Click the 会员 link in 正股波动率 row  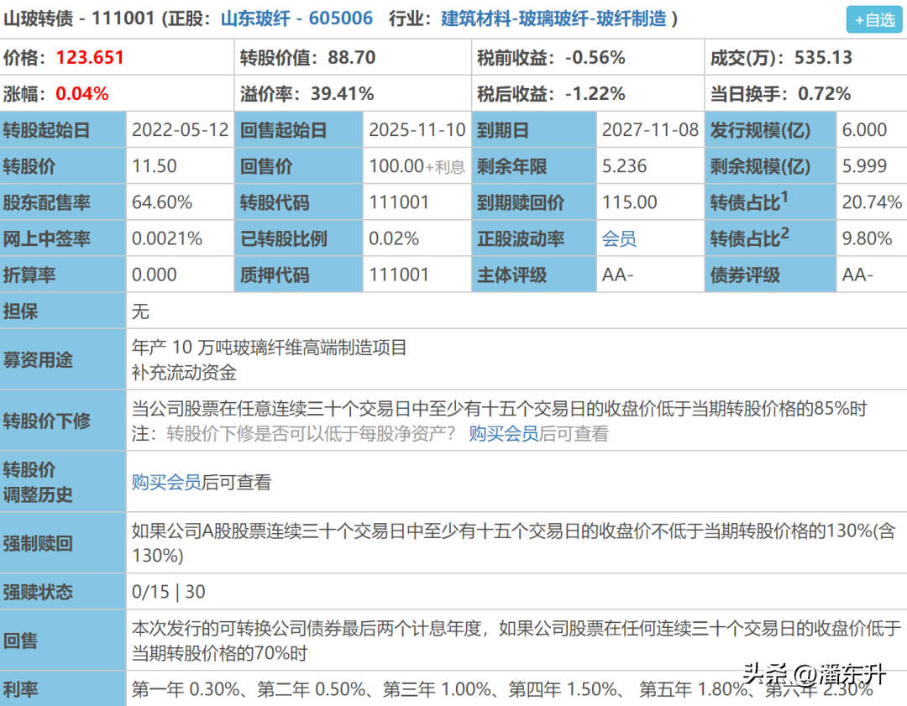pyautogui.click(x=619, y=238)
